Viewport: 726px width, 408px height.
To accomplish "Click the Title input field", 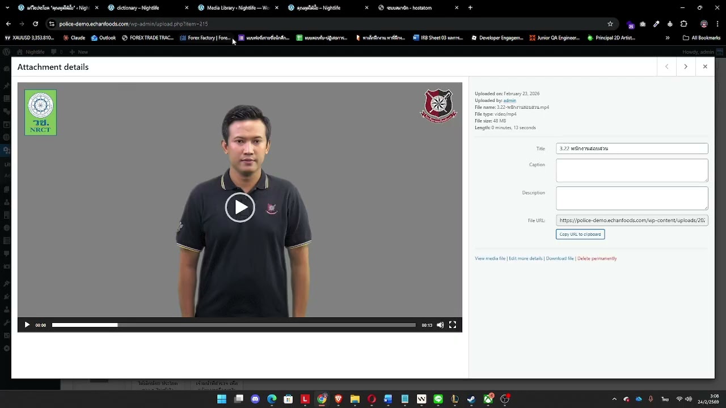I will 632,148.
